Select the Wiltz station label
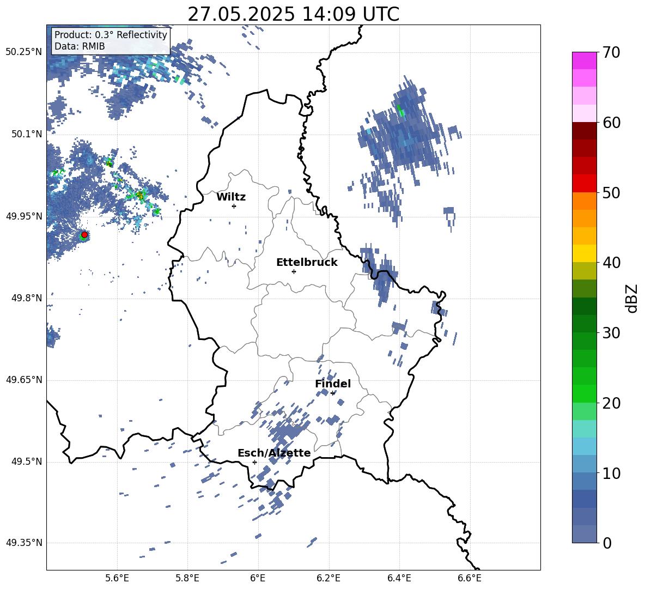The width and height of the screenshot is (645, 589). pyautogui.click(x=231, y=197)
